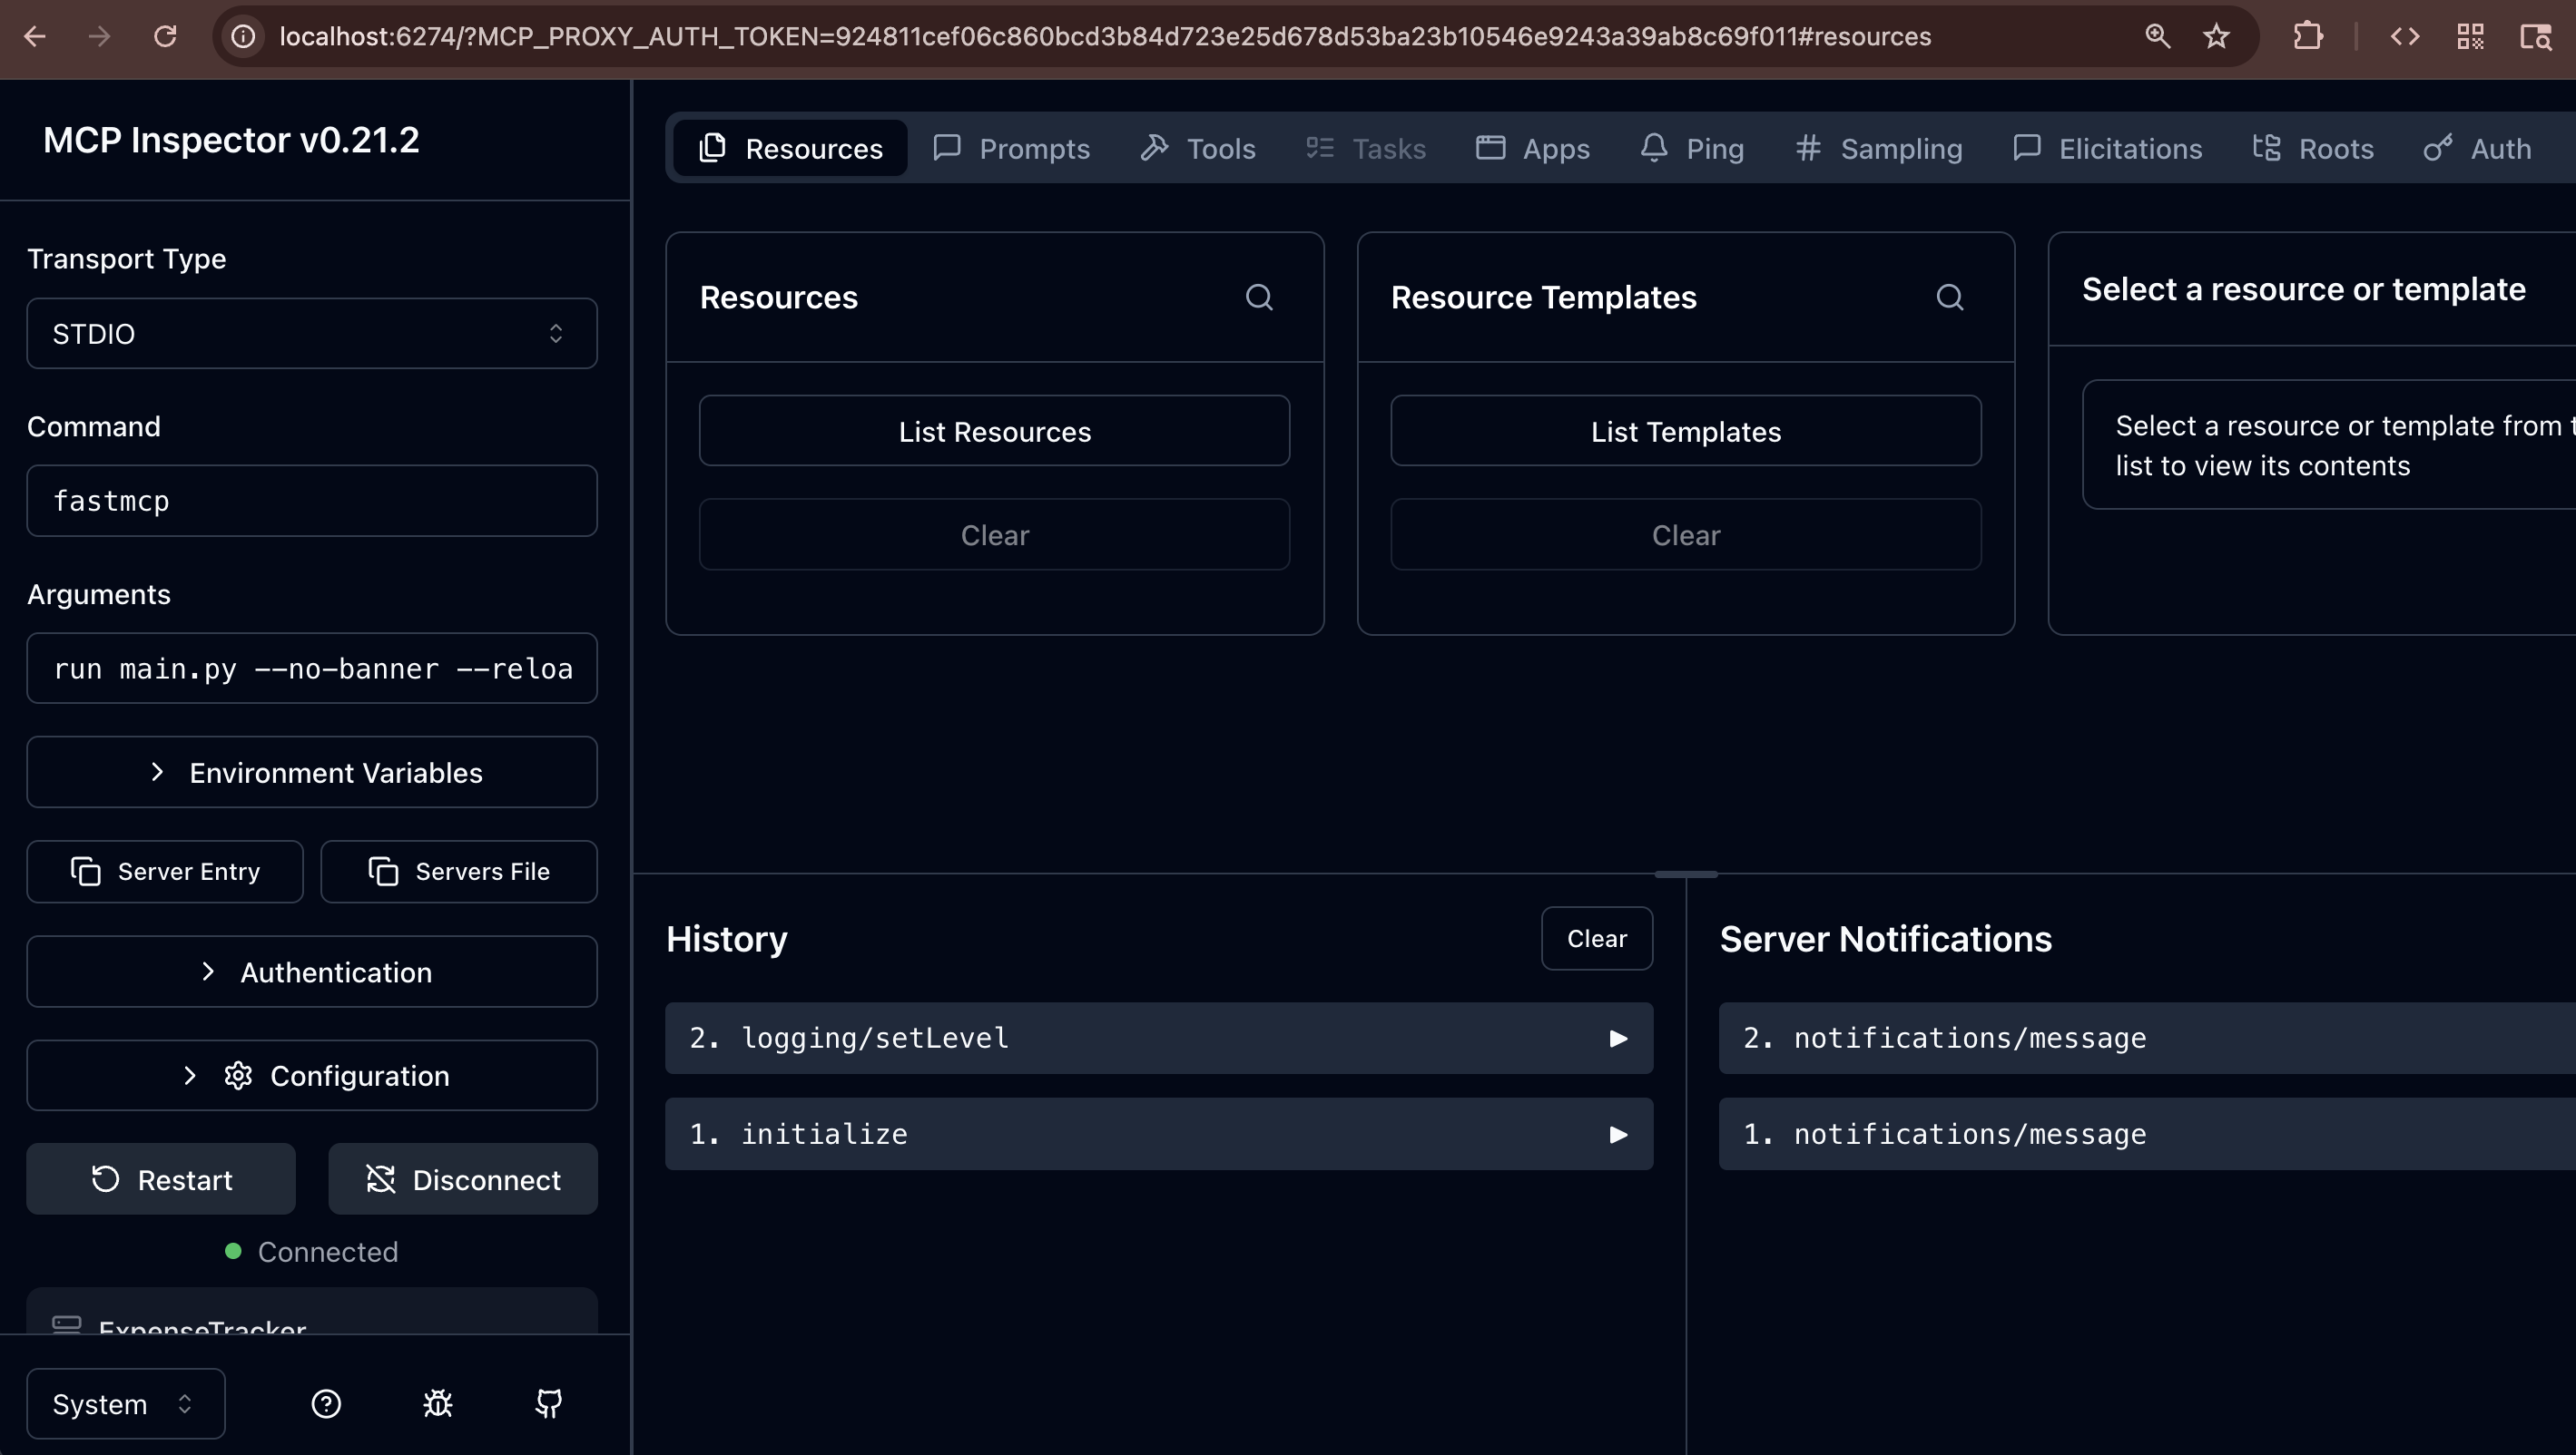2576x1455 pixels.
Task: Switch to the Sampling tab
Action: (x=1879, y=148)
